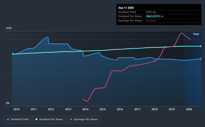Click the blue Dividend Yield legend dot
Image resolution: width=205 pixels, height=127 pixels.
(8, 119)
